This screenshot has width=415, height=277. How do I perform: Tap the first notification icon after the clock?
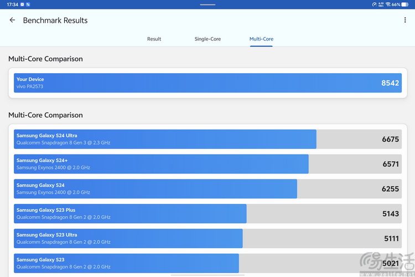pos(22,4)
